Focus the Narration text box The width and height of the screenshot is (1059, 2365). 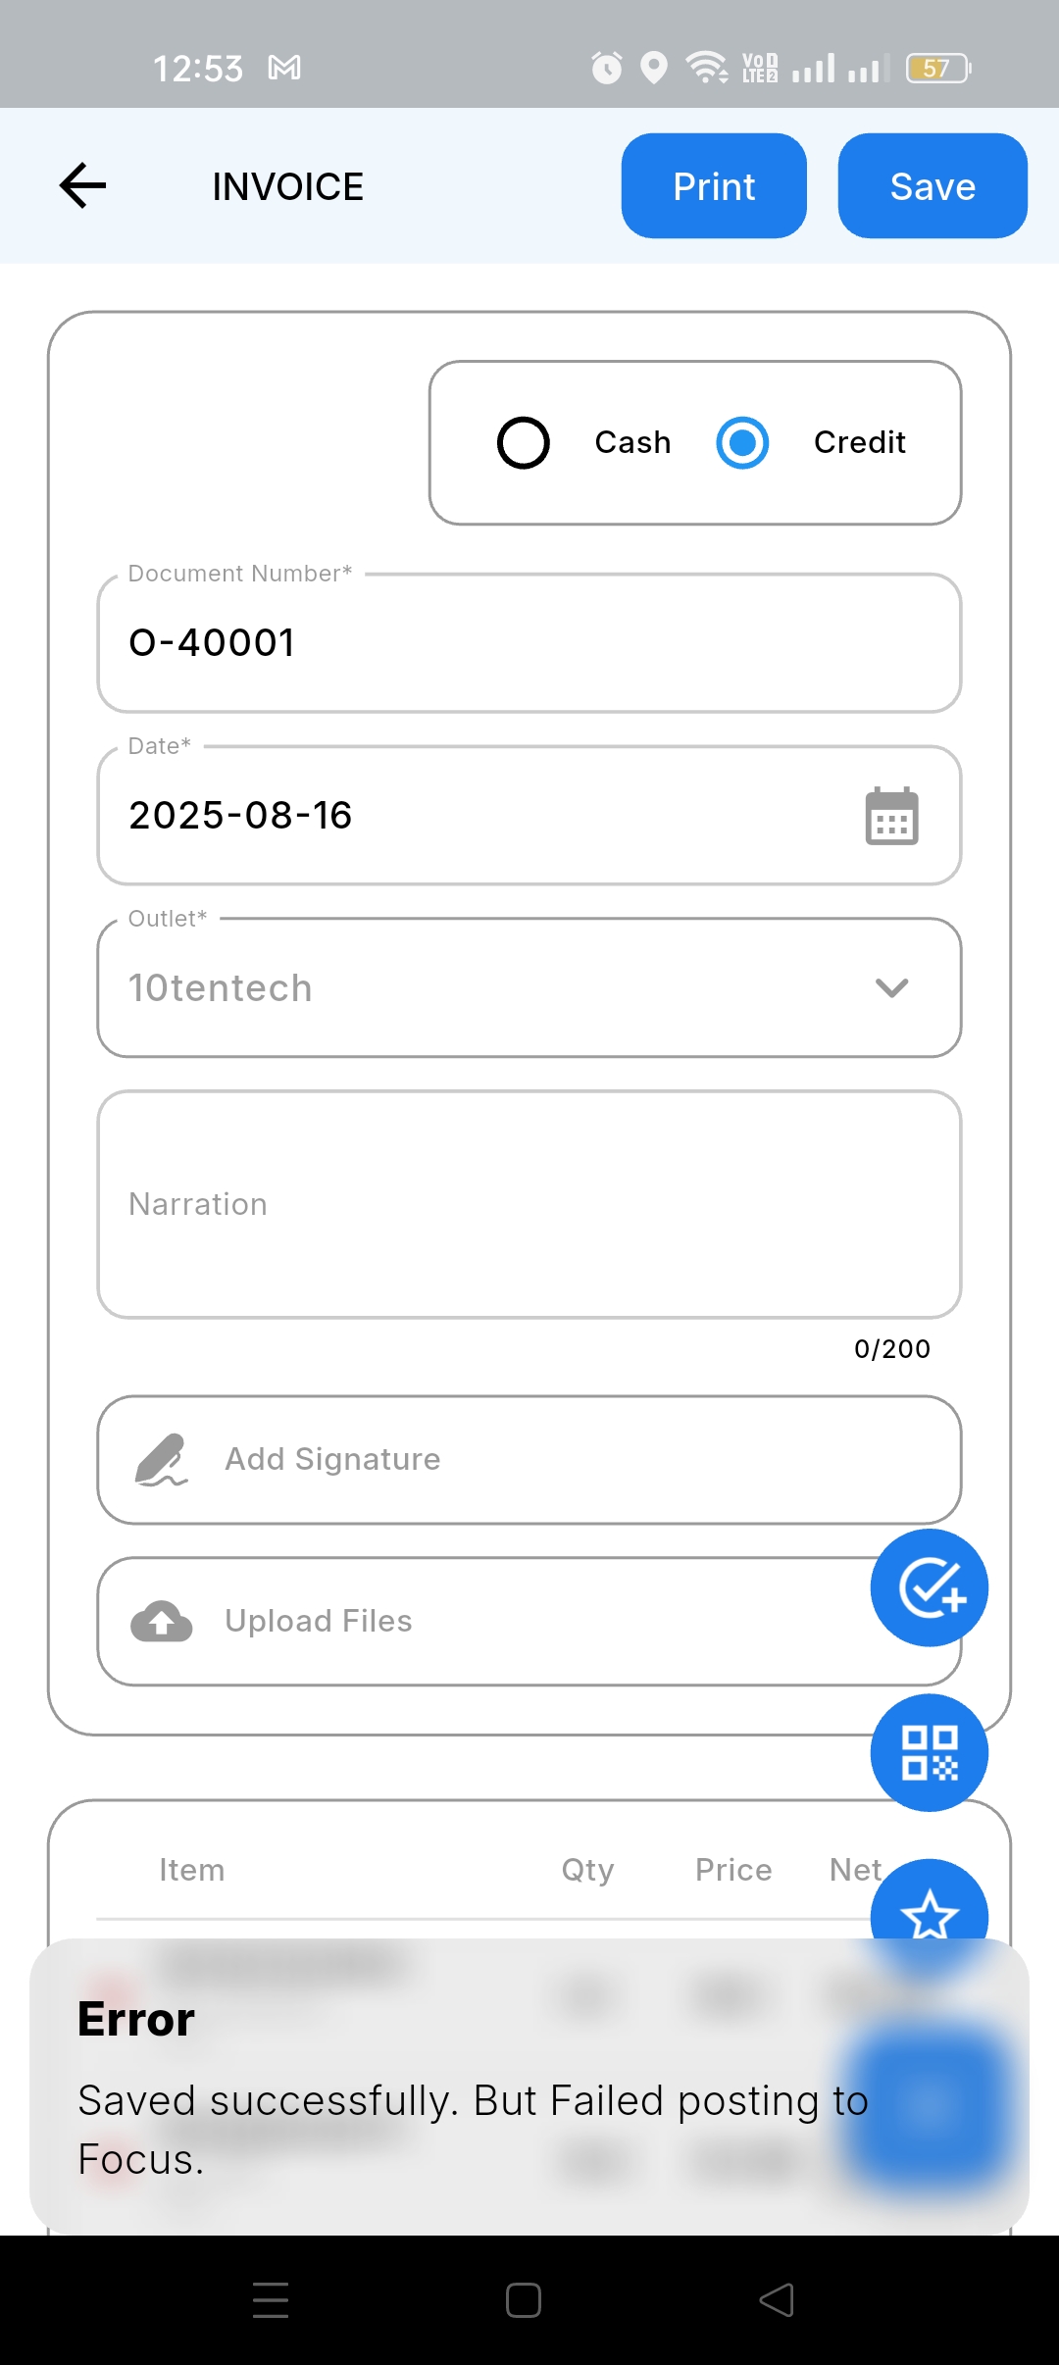click(529, 1204)
